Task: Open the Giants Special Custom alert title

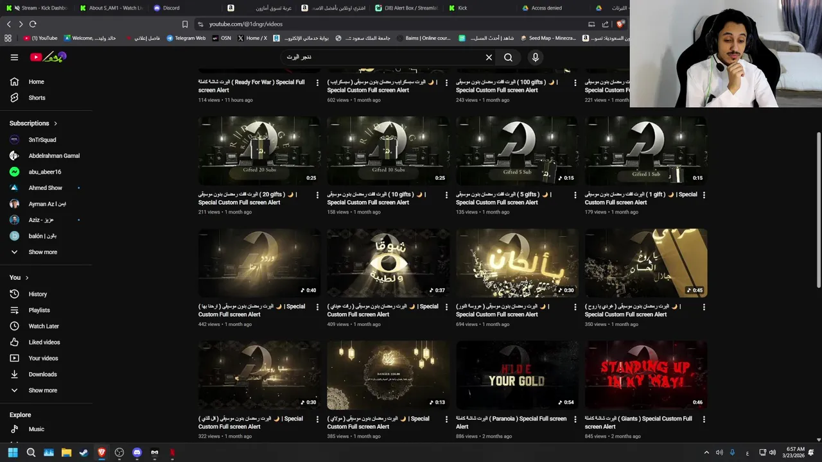Action: (x=638, y=422)
